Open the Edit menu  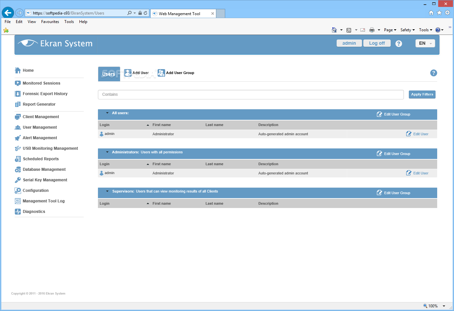19,22
